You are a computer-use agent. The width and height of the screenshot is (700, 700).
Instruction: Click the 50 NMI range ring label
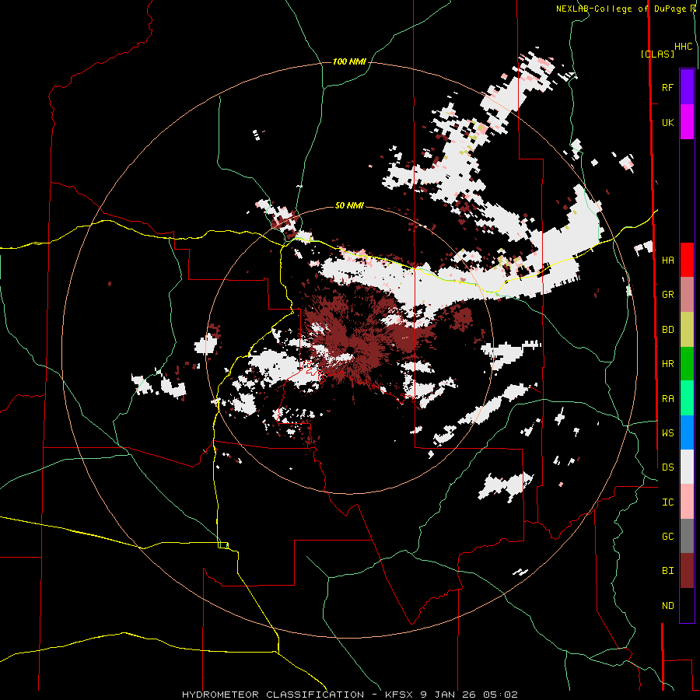[349, 205]
